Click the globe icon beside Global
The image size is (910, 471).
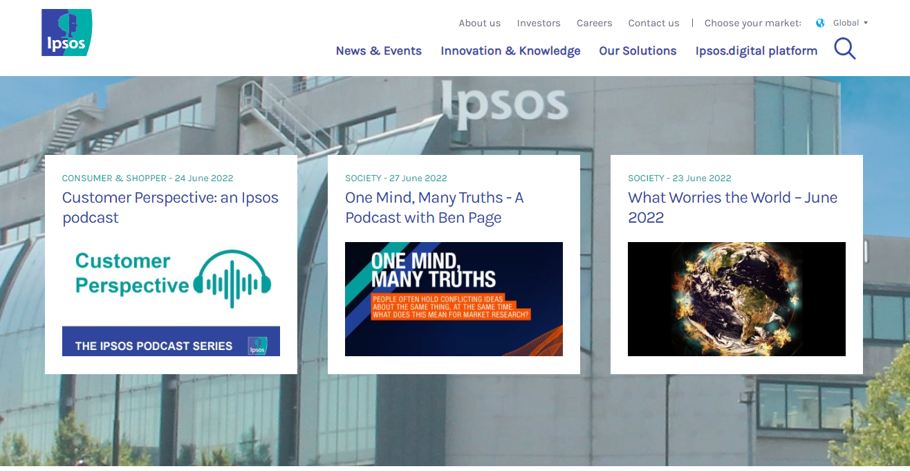pyautogui.click(x=820, y=23)
